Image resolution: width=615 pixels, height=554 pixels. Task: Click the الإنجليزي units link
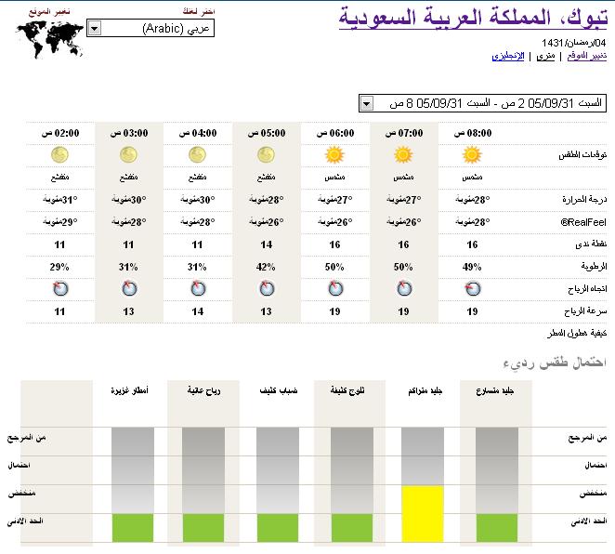point(508,56)
